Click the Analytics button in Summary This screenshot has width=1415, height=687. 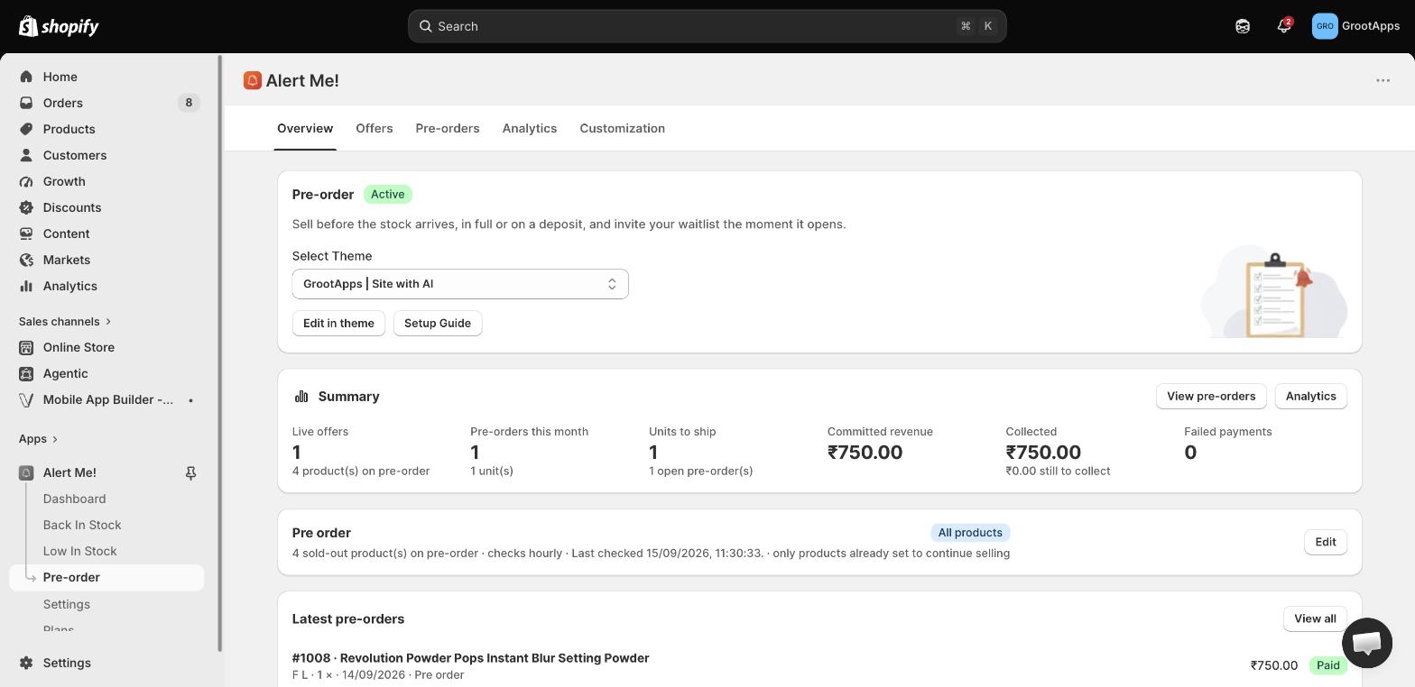(1310, 397)
